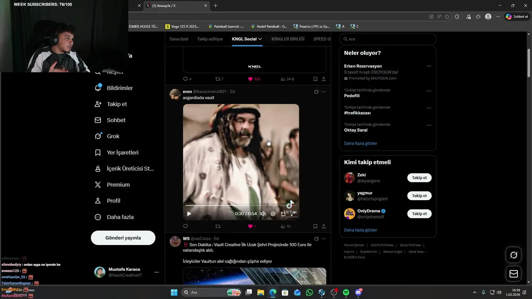Viewport: 532px width, 299px height.
Task: Open Grok action on eren's tweet
Action: click(x=316, y=92)
